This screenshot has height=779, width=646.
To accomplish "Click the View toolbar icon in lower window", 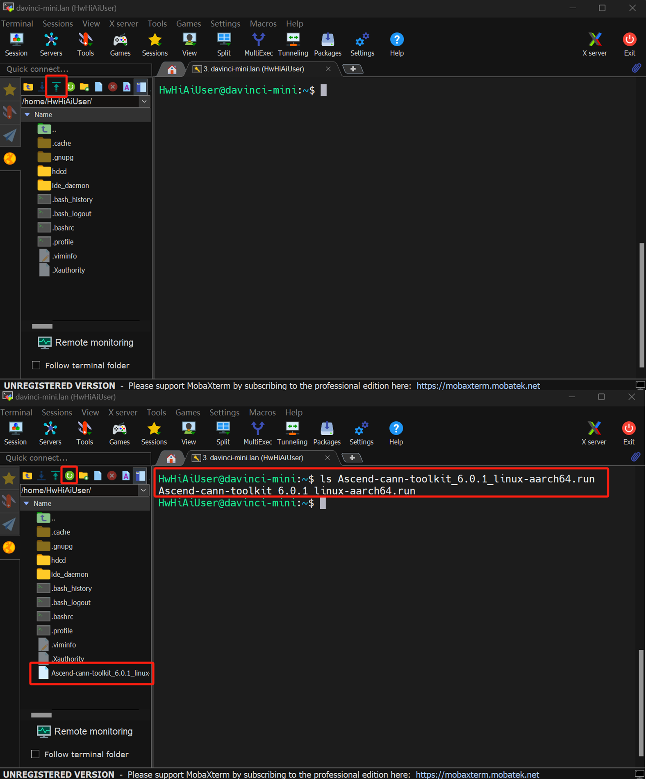I will (x=189, y=433).
